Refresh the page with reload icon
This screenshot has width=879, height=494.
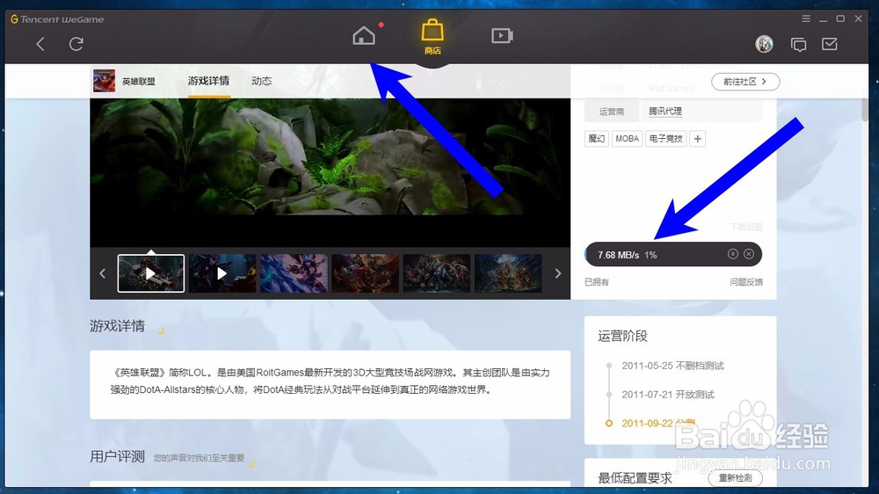pos(76,44)
